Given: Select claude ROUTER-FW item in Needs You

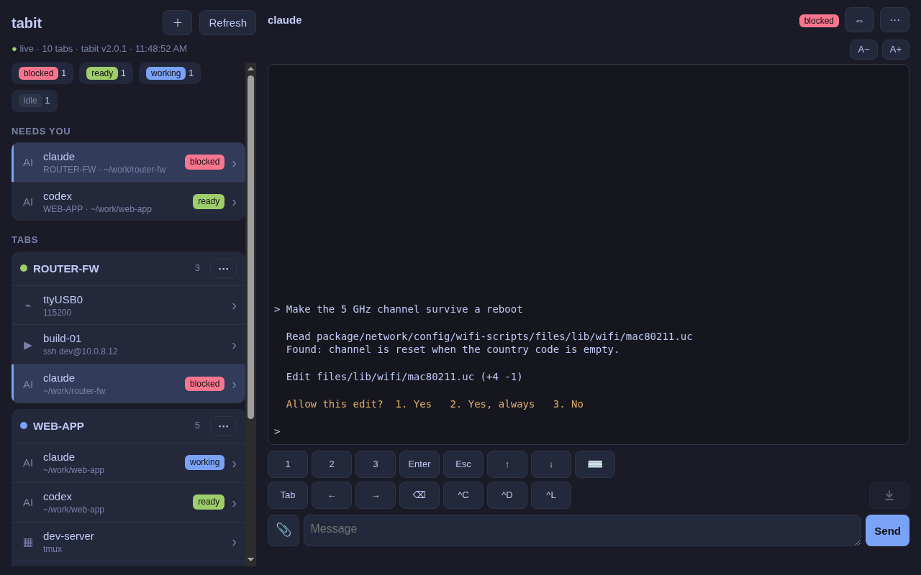Looking at the screenshot, I should click(128, 162).
